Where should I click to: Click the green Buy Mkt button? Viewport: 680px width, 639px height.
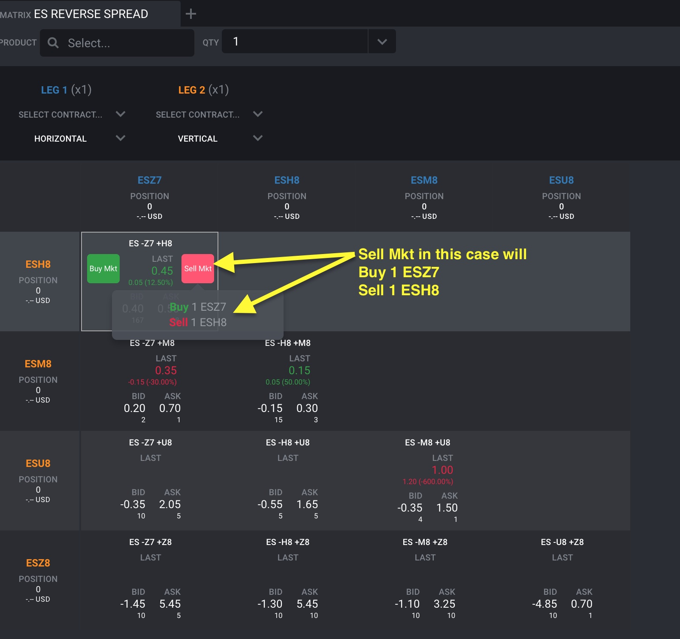click(x=103, y=269)
